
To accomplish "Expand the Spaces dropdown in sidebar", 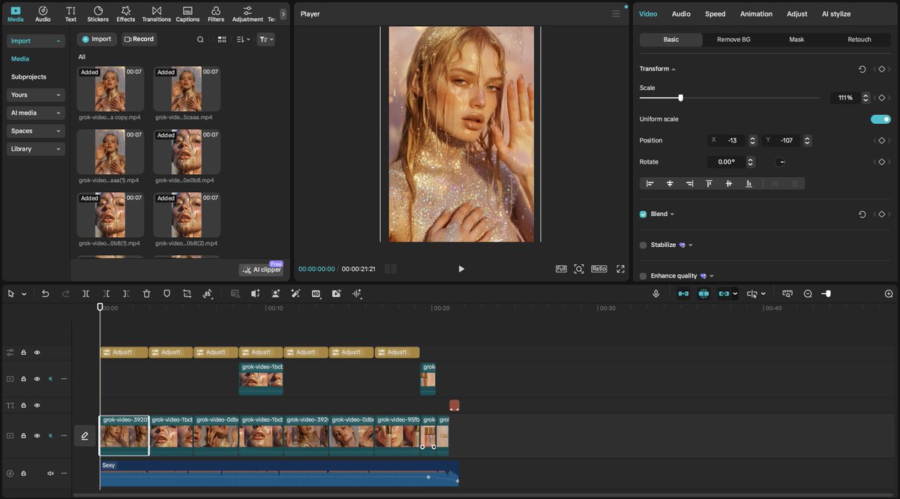I will click(36, 131).
